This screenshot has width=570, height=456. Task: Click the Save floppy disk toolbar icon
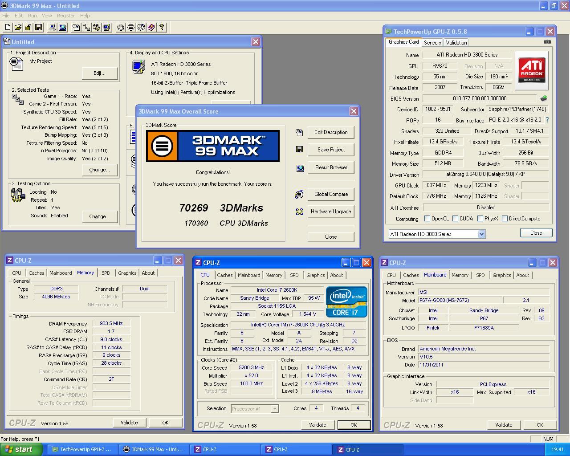pyautogui.click(x=38, y=28)
